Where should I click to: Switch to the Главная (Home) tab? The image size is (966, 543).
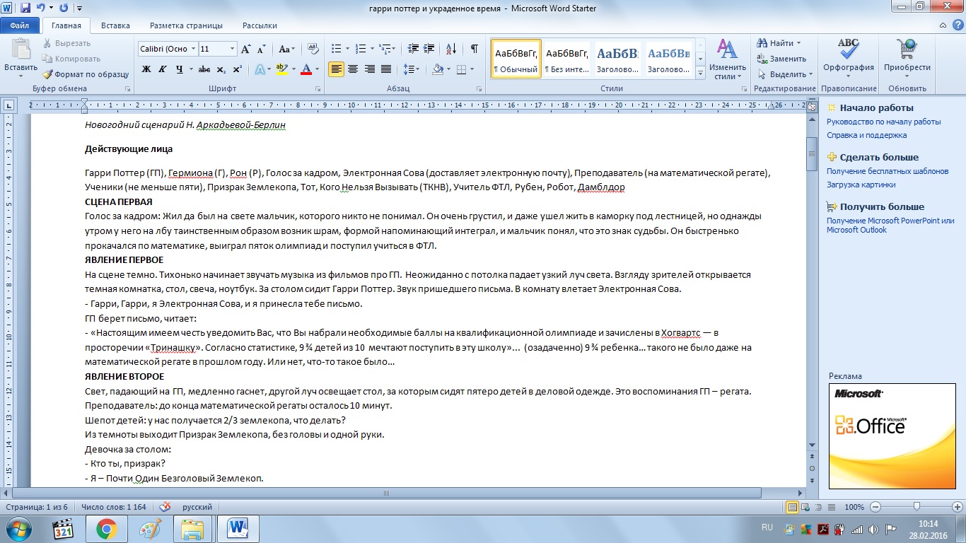[66, 25]
